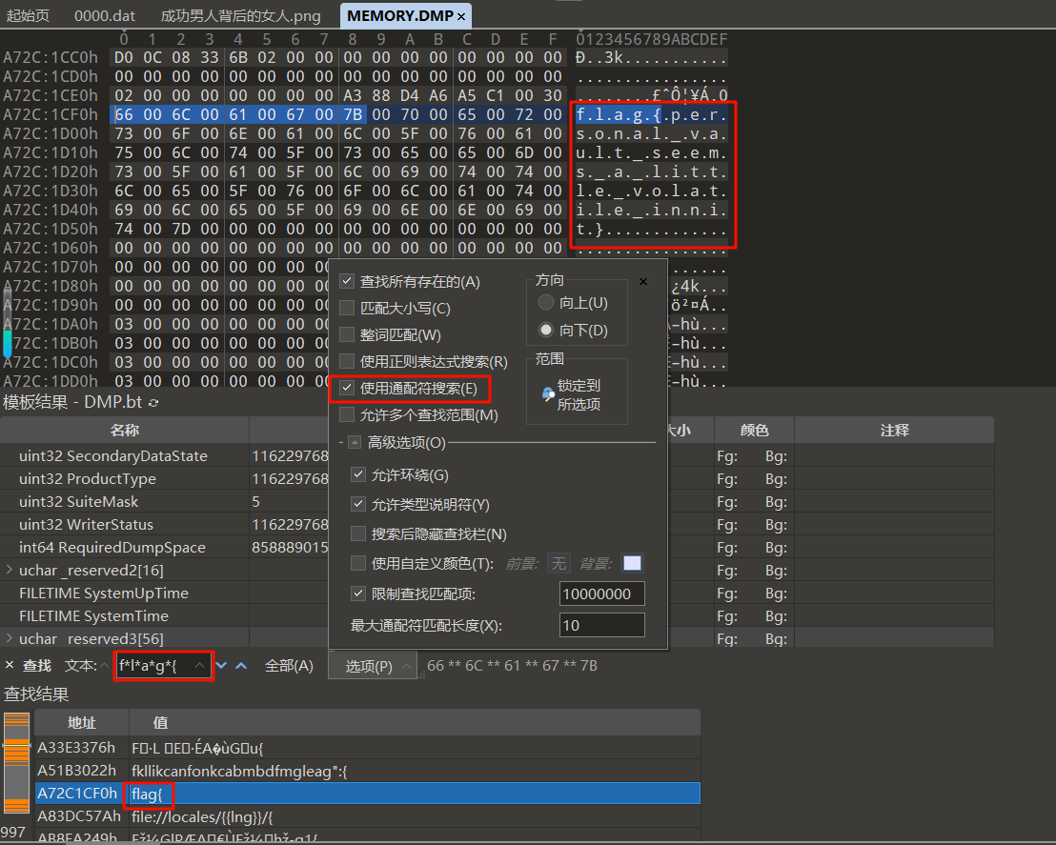Screen dimensions: 1056x845
Task: Open the search text history dropdown
Action: [199, 666]
